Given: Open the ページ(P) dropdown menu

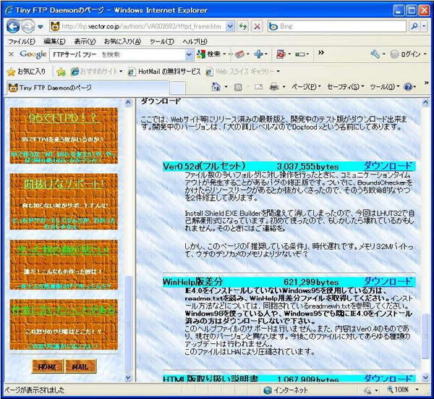Looking at the screenshot, I should 305,87.
